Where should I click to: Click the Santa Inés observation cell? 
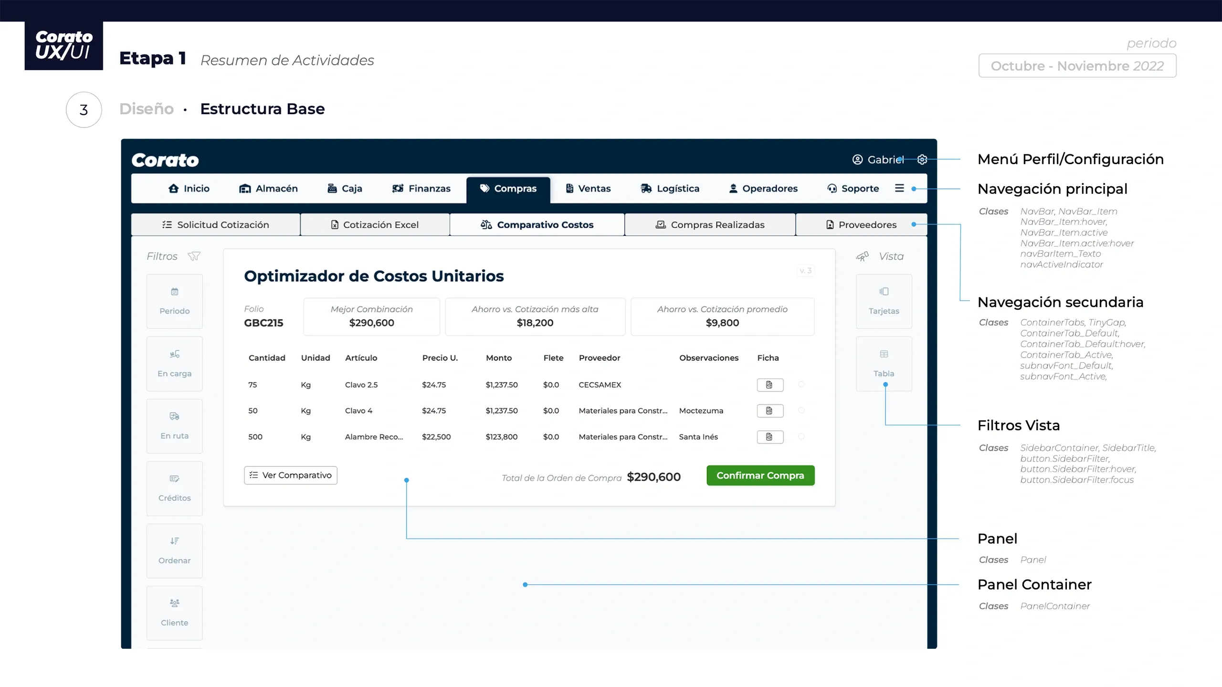[x=698, y=437]
